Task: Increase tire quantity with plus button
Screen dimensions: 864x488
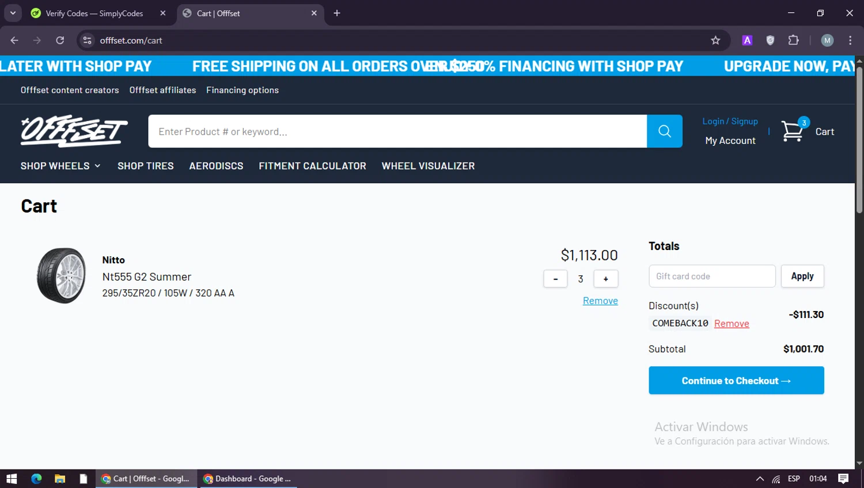Action: point(605,279)
